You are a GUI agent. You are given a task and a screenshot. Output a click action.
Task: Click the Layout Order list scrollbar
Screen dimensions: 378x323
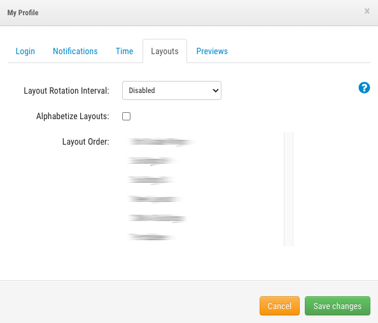tap(288, 189)
